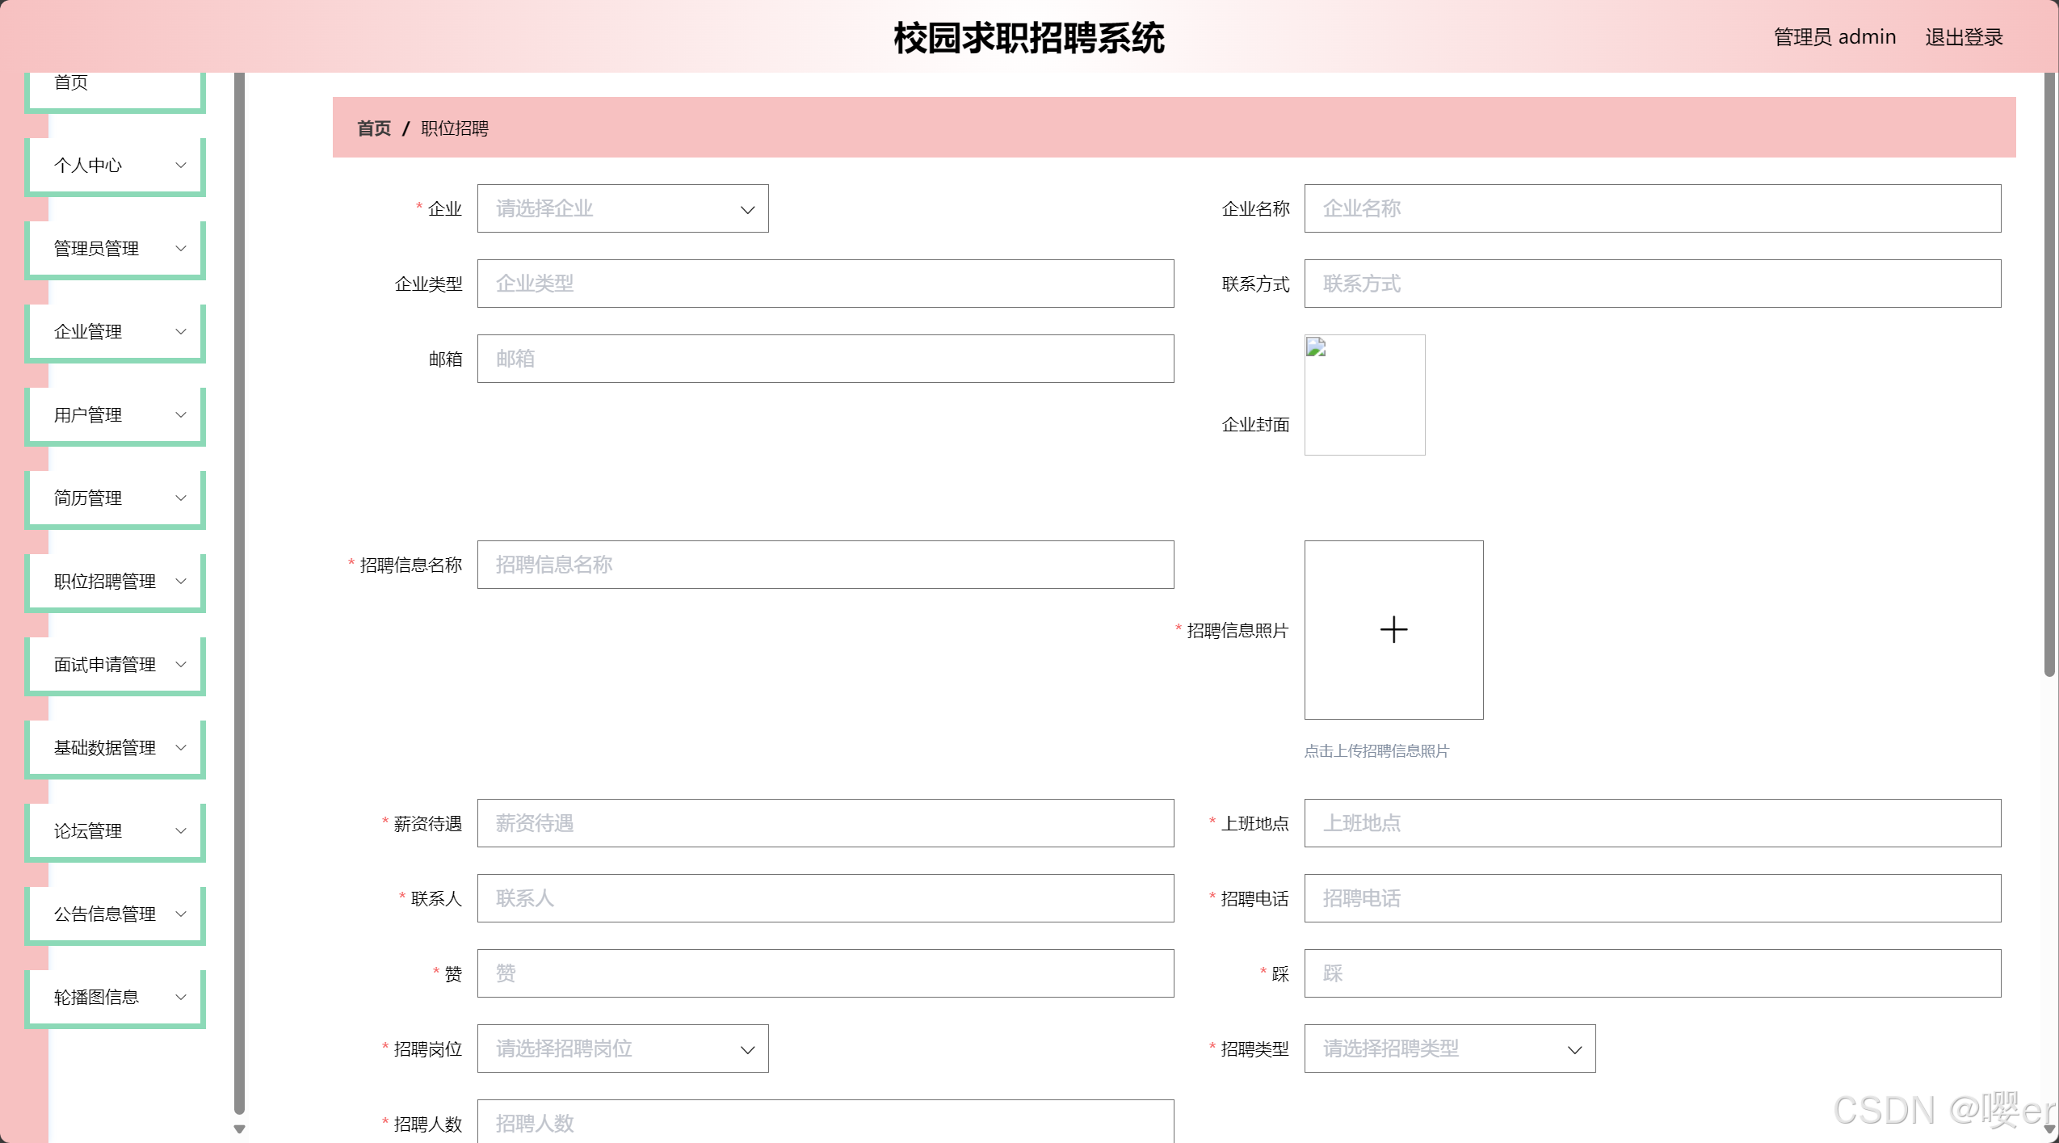The height and width of the screenshot is (1143, 2059).
Task: Expand the 企业管理 sidebar chevron
Action: [x=181, y=332]
